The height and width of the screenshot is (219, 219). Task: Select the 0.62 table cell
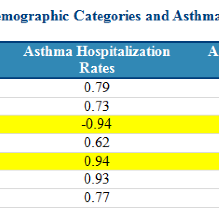97,143
